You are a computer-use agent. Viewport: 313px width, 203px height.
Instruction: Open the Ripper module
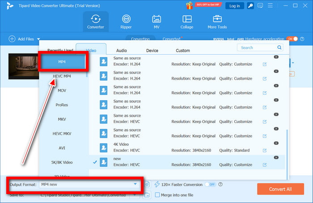[127, 21]
